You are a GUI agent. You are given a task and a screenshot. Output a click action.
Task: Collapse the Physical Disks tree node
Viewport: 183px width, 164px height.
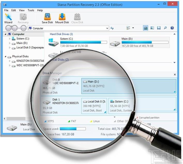(5, 56)
